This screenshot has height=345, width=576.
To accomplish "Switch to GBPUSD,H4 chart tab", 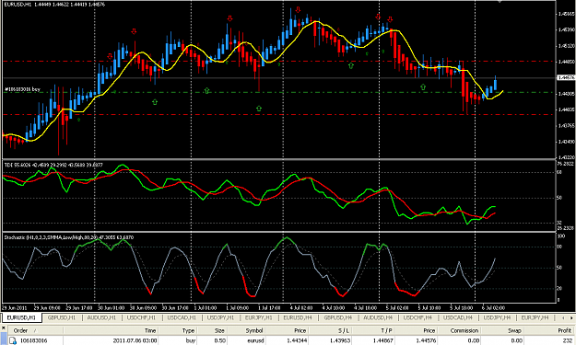I will (337, 318).
